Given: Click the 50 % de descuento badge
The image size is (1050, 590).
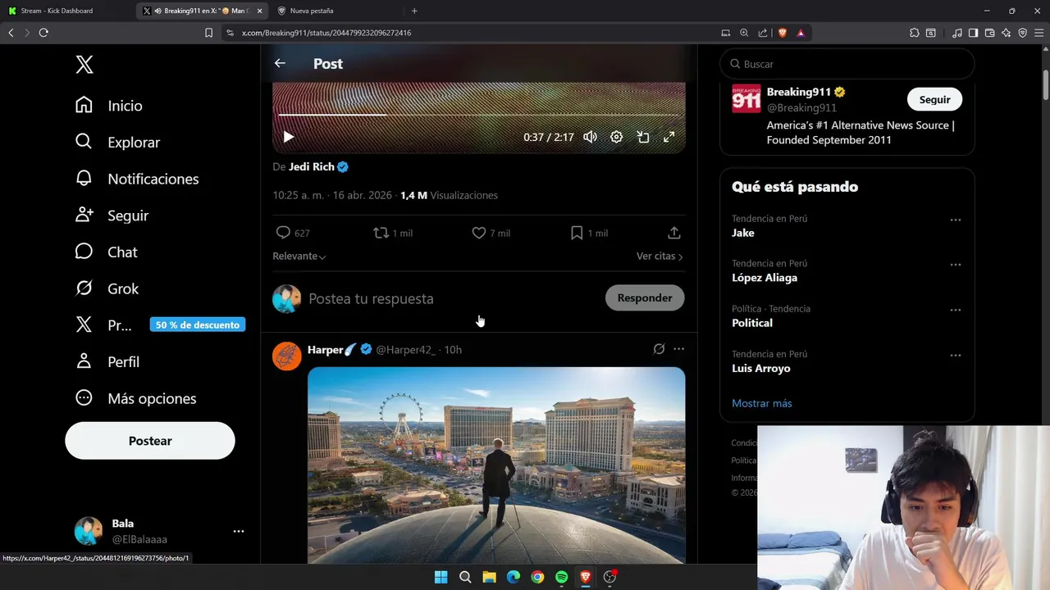Looking at the screenshot, I should point(198,324).
